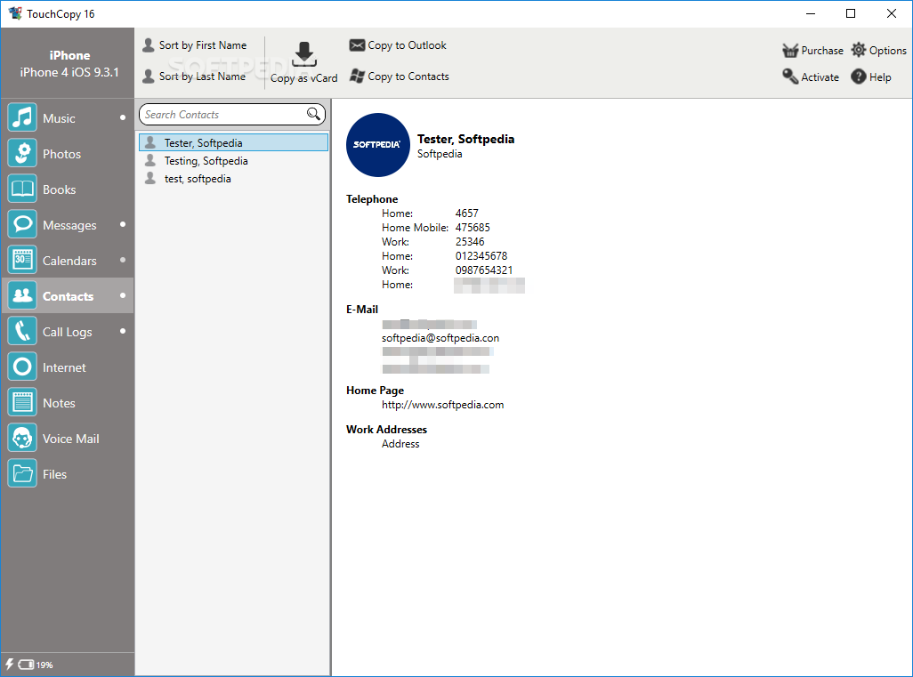Click the Activate key icon

(790, 77)
